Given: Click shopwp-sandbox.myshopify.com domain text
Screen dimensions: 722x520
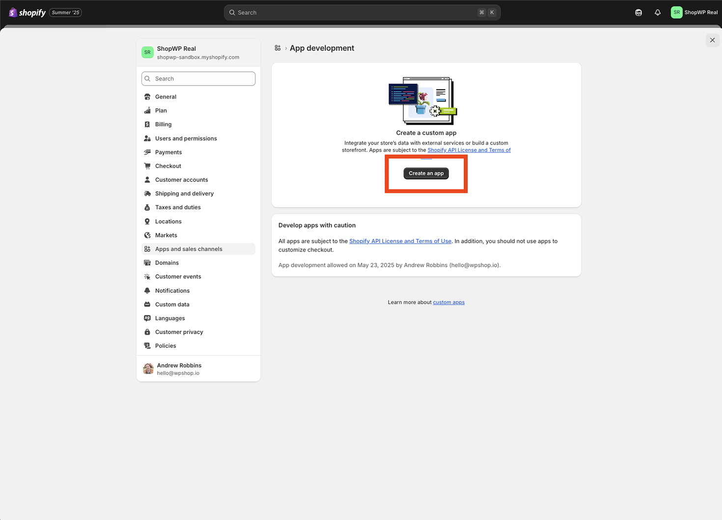Looking at the screenshot, I should pos(198,57).
